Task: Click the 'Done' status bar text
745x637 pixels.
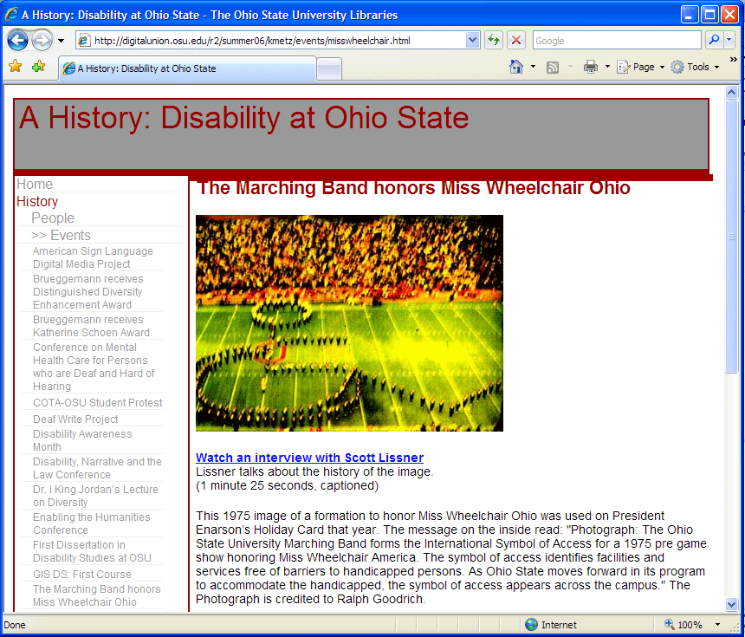Action: click(x=14, y=625)
